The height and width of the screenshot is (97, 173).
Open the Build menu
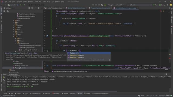point(36,2)
